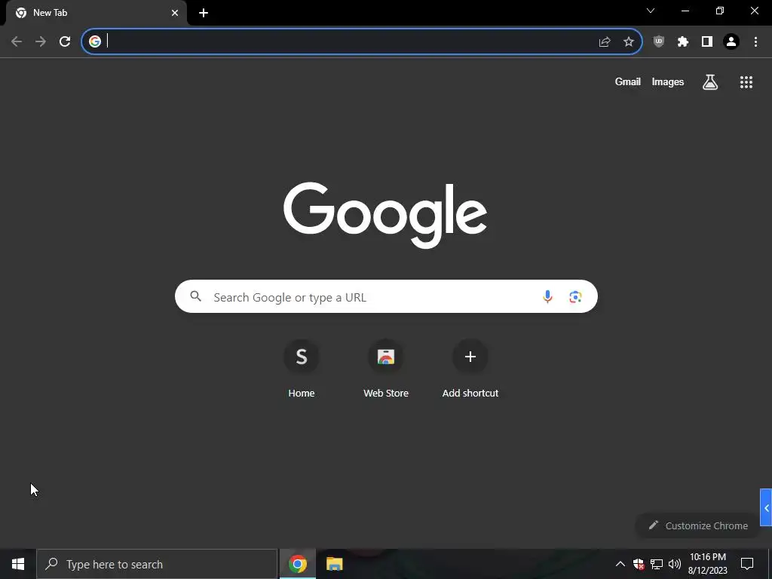Open a new tab with the plus button
Screen dimensions: 772x579
point(204,13)
